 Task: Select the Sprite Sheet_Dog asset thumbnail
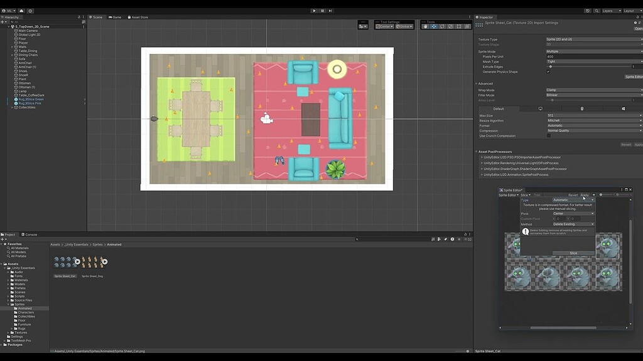[93, 263]
